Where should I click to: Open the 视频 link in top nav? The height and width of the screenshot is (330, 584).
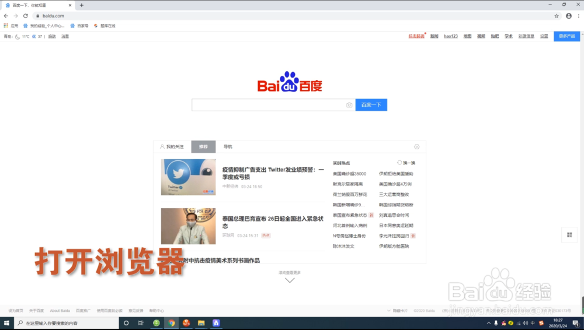pos(481,36)
